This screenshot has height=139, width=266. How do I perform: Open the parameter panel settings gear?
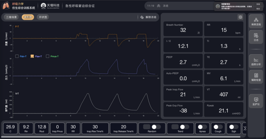pyautogui.click(x=240, y=17)
